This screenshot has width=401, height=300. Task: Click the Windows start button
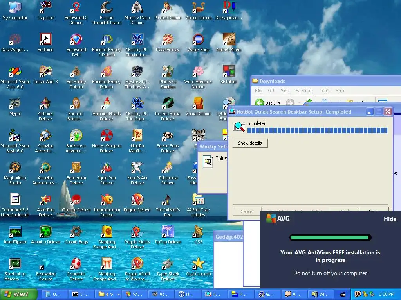click(x=19, y=294)
